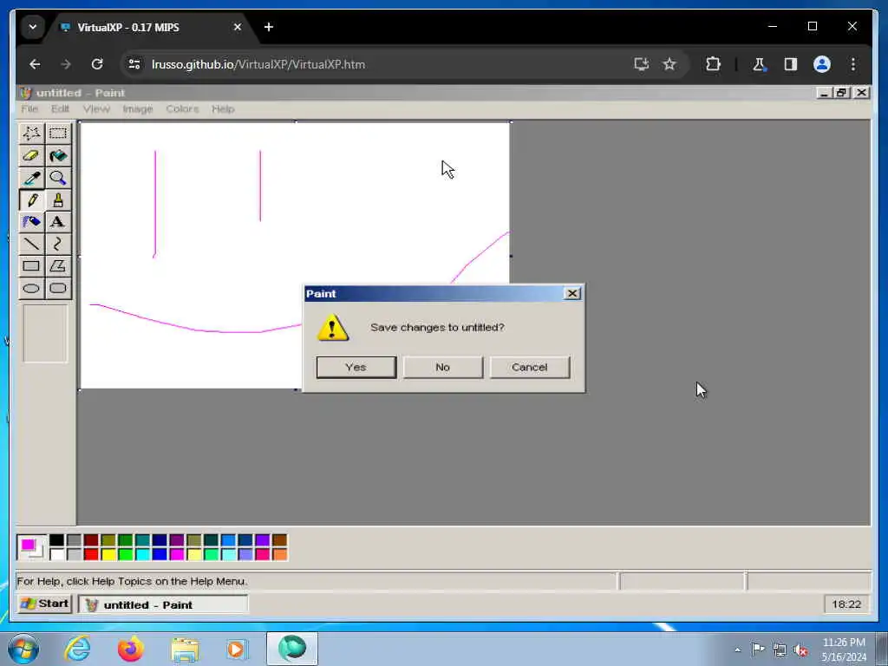Close the Paint dialog with X

[x=572, y=293]
